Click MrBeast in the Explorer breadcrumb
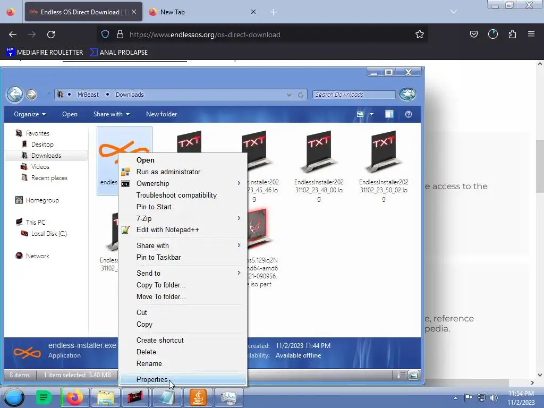Screen dimensions: 544x408 pos(88,95)
